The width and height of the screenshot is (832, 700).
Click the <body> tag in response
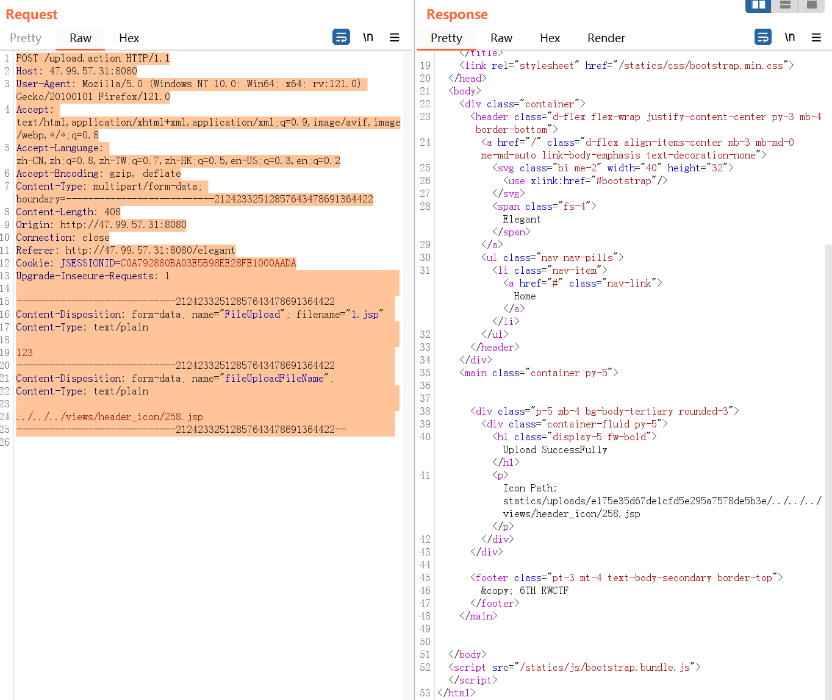(465, 91)
